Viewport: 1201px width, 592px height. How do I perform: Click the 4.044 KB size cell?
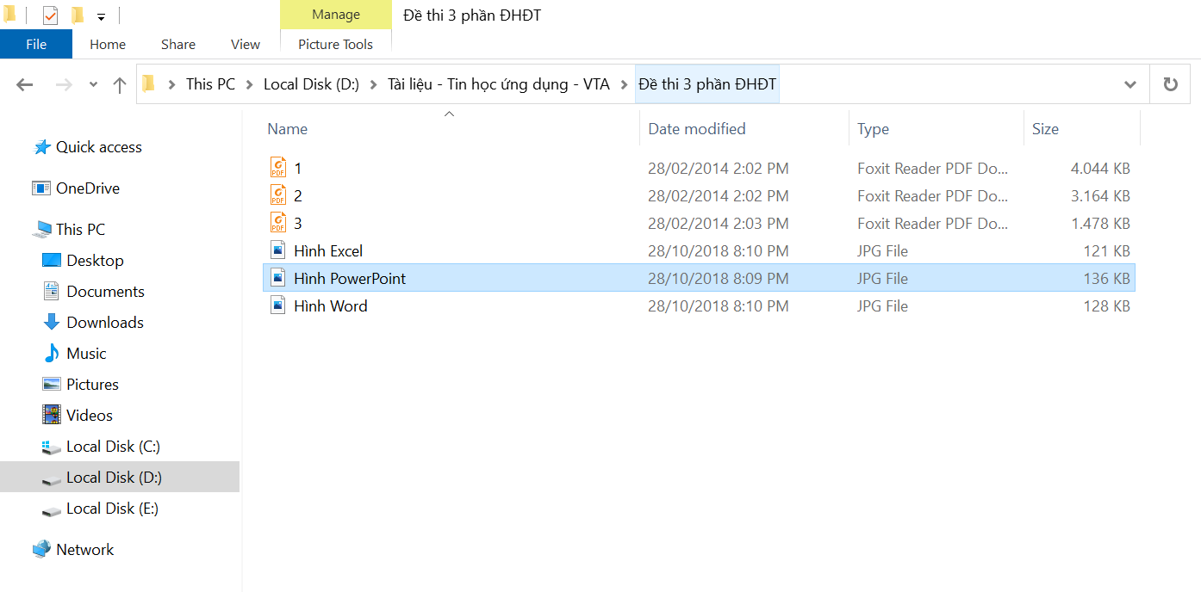click(1100, 169)
